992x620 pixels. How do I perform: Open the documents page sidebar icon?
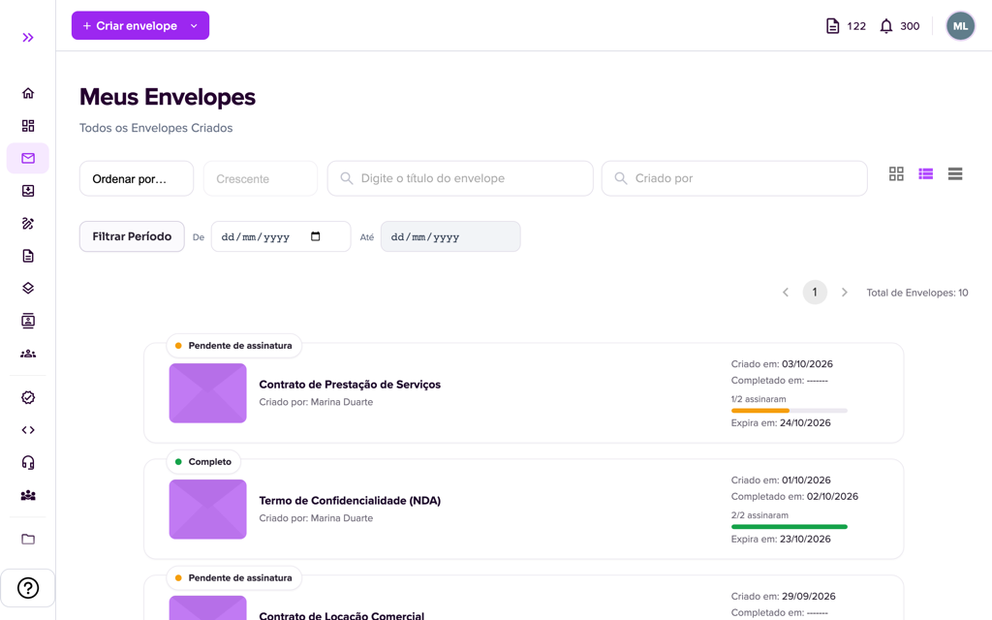(28, 256)
